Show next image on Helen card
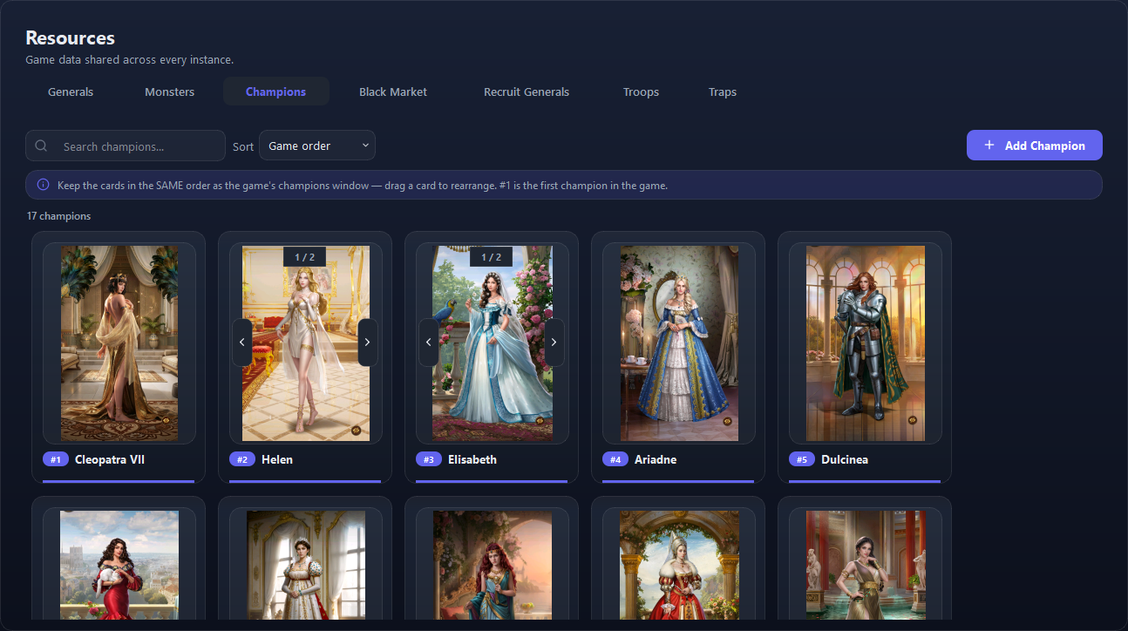The image size is (1128, 631). [368, 343]
